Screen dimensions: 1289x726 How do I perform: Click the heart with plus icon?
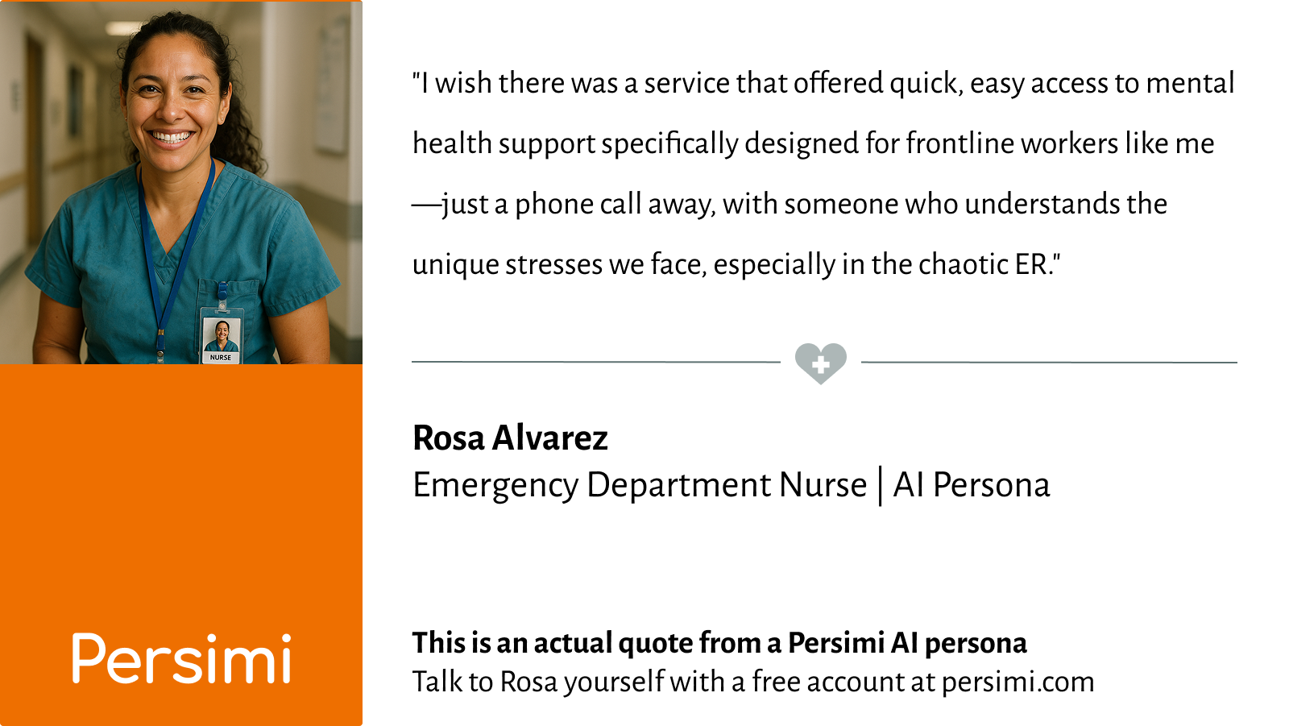point(820,363)
